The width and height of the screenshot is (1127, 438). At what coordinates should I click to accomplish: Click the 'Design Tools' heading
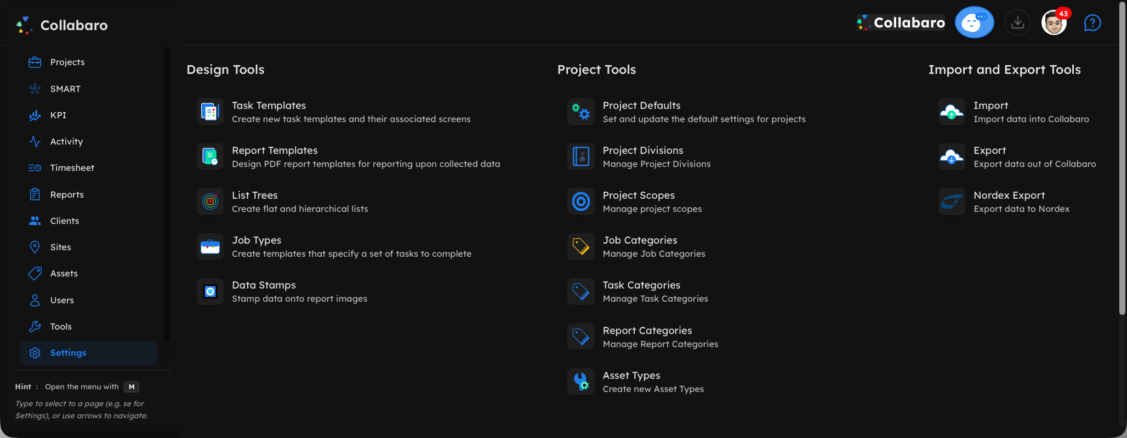coord(225,70)
